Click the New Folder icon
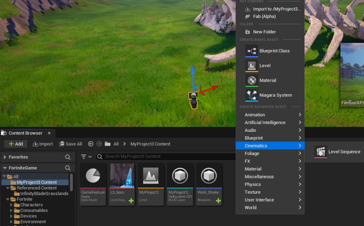This screenshot has width=364, height=226. click(x=247, y=32)
